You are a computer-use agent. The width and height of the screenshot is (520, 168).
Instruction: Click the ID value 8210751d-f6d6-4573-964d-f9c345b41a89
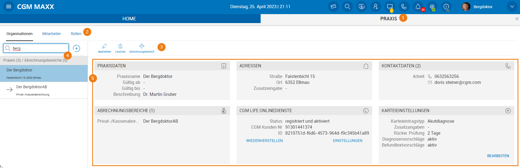click(x=327, y=133)
